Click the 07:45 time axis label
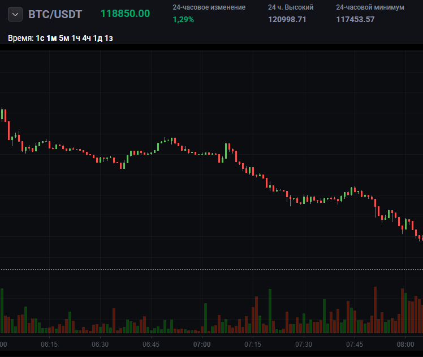Screen dimensions: 423x357 tap(355, 345)
